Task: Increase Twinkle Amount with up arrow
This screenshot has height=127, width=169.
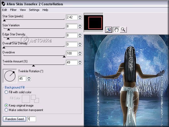Action: tap(80, 61)
